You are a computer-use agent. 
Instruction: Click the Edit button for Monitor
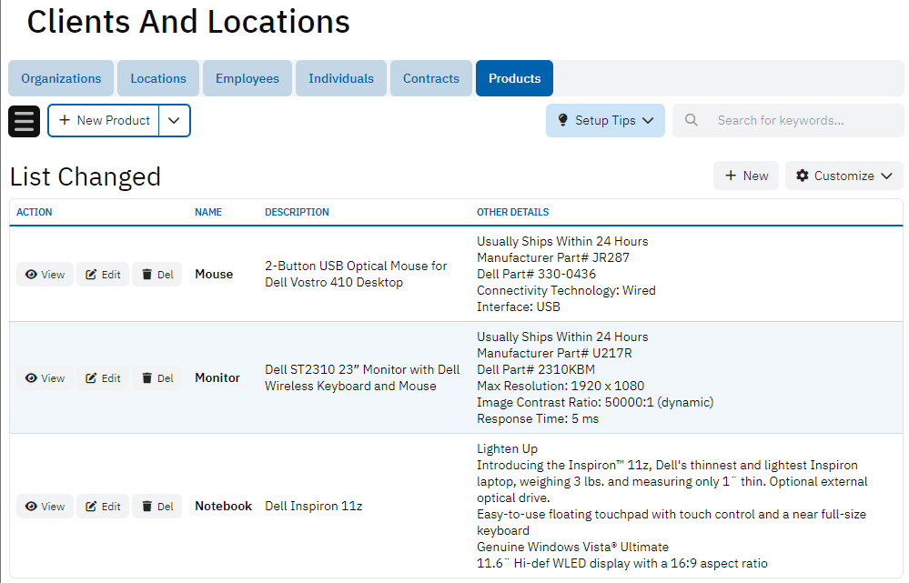pyautogui.click(x=103, y=378)
